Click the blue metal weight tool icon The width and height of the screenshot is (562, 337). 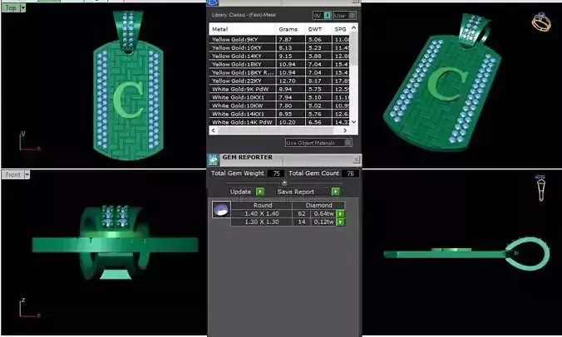[x=213, y=2]
